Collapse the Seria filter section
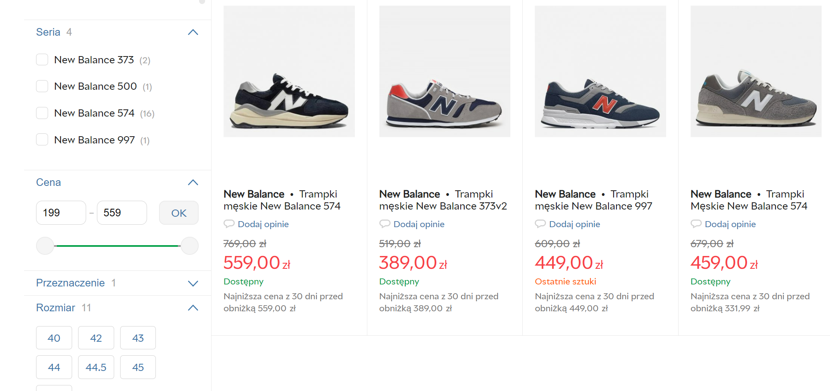The image size is (830, 391). [x=193, y=32]
